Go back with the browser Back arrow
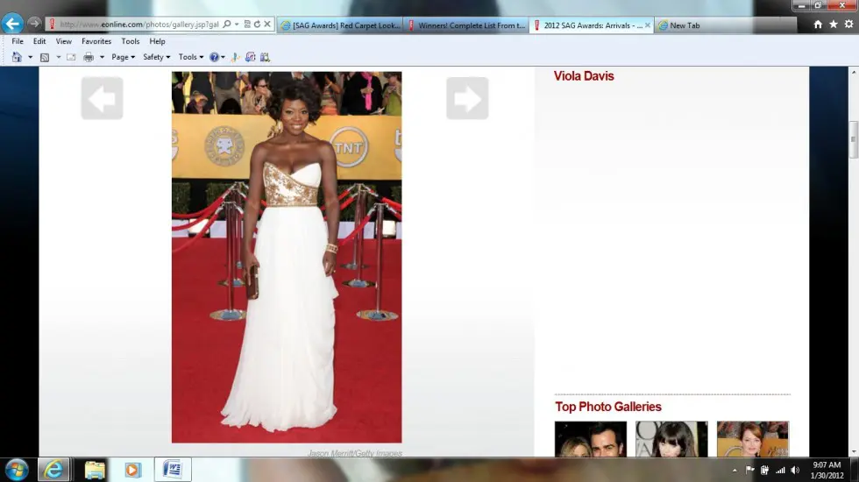Viewport: 859px width, 482px height. click(x=12, y=24)
